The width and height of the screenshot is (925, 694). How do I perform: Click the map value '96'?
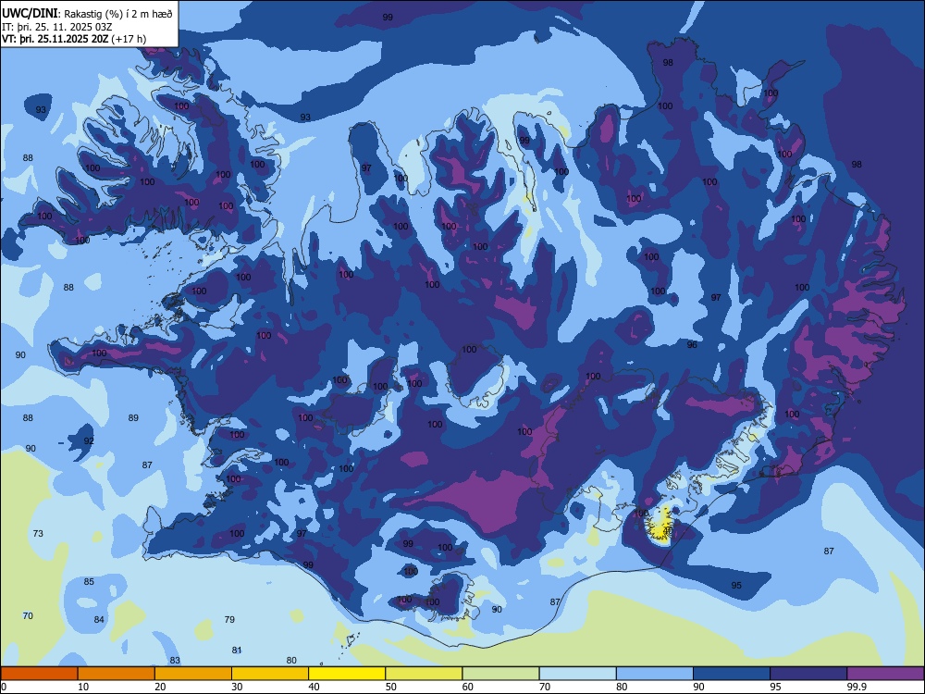pos(692,344)
